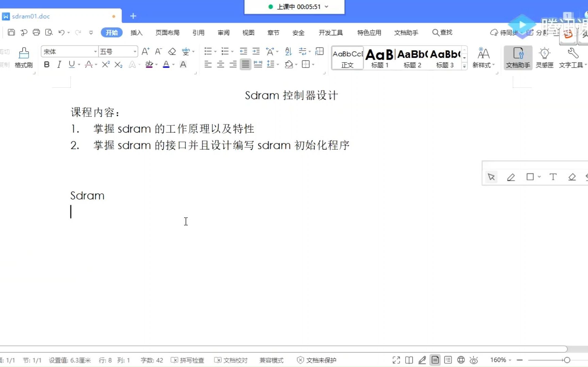Viewport: 588px width, 367px height.
Task: Expand numbered list options arrow
Action: 232,52
